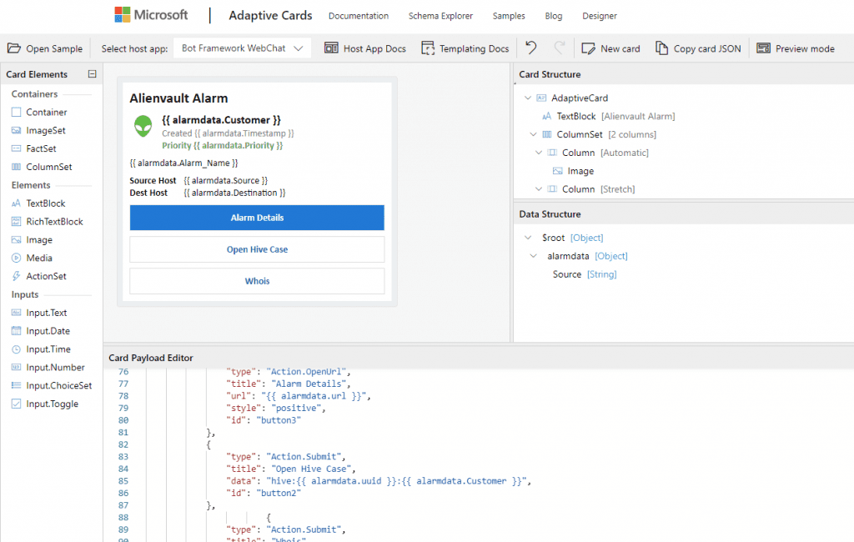Click the green alien image on card

click(143, 126)
